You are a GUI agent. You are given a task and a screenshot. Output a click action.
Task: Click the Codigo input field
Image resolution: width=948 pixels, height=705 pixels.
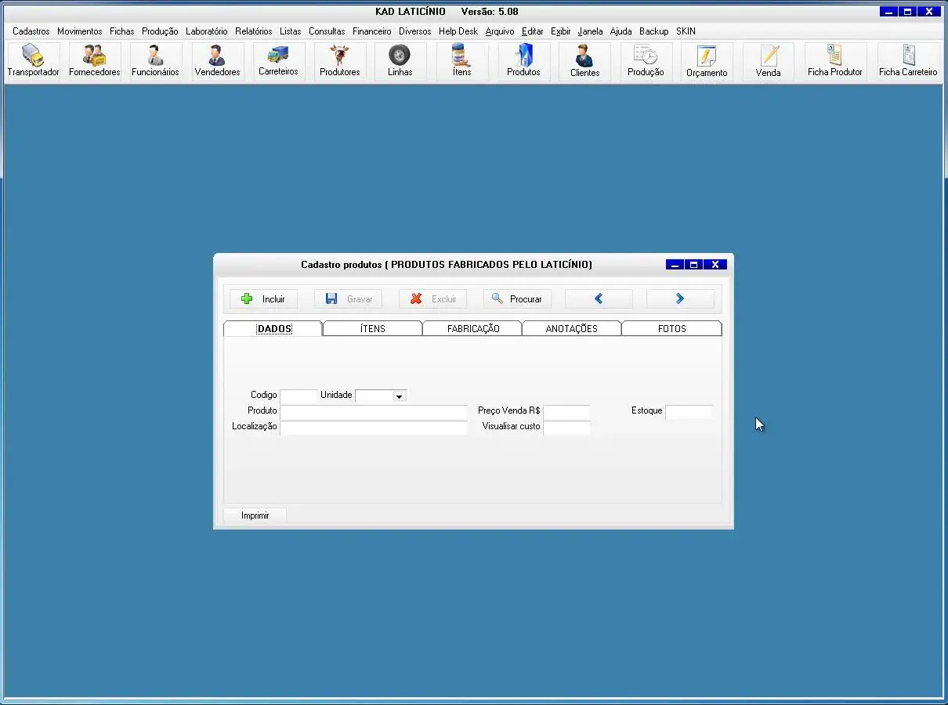[x=299, y=396]
